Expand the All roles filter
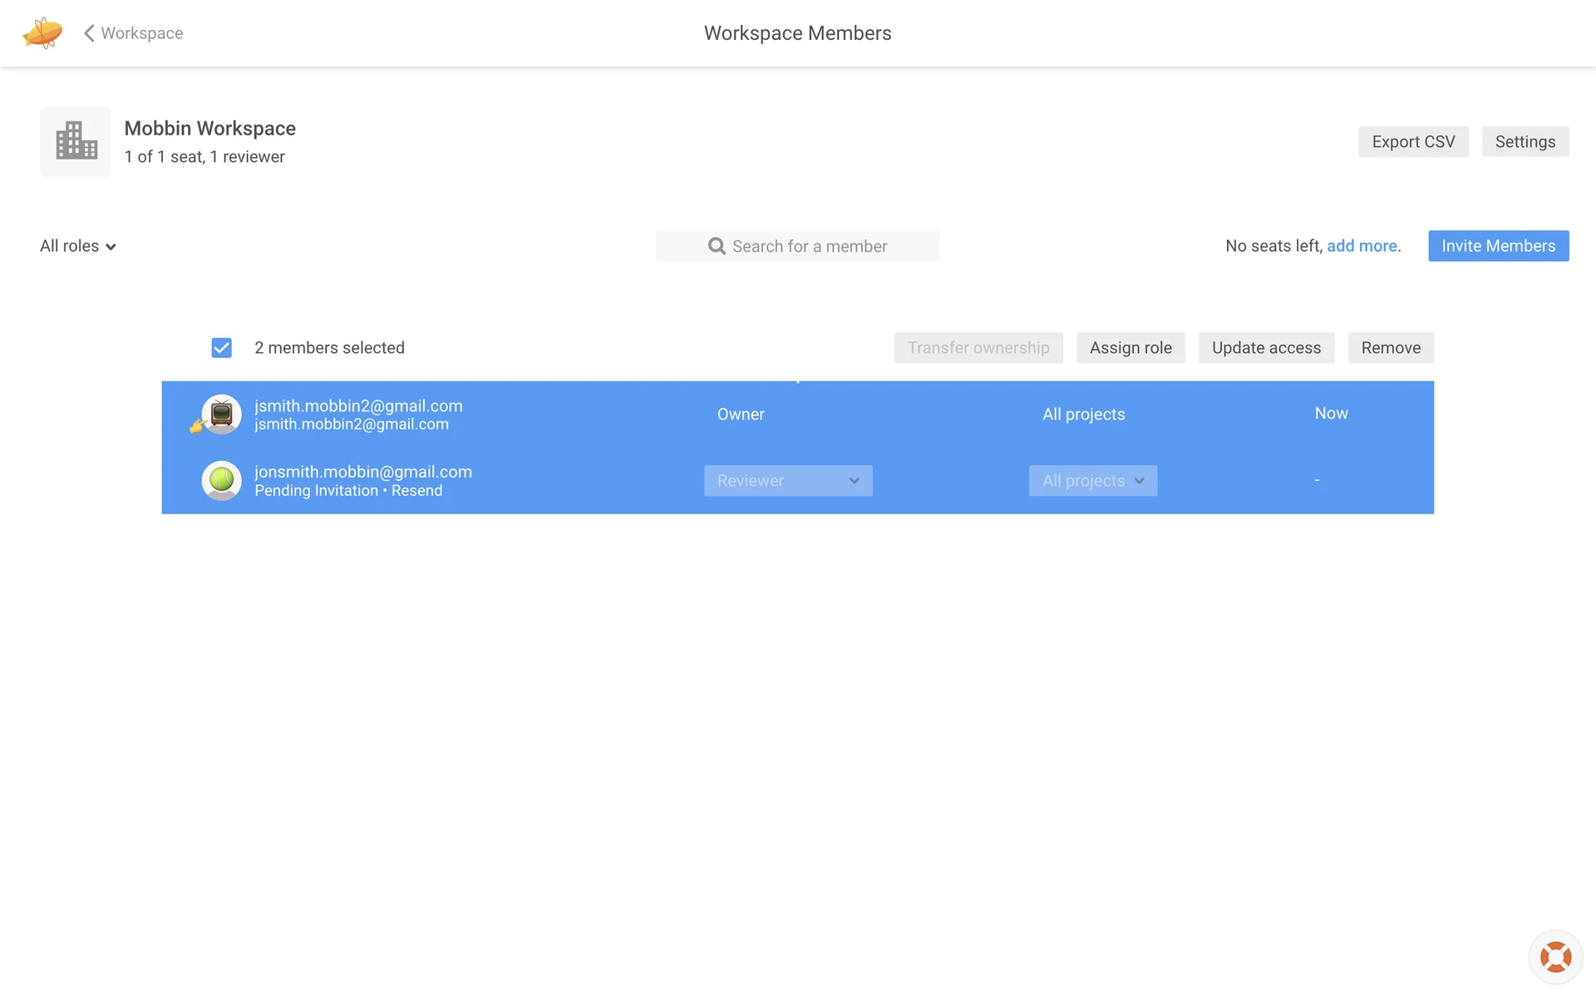1596x997 pixels. 78,246
